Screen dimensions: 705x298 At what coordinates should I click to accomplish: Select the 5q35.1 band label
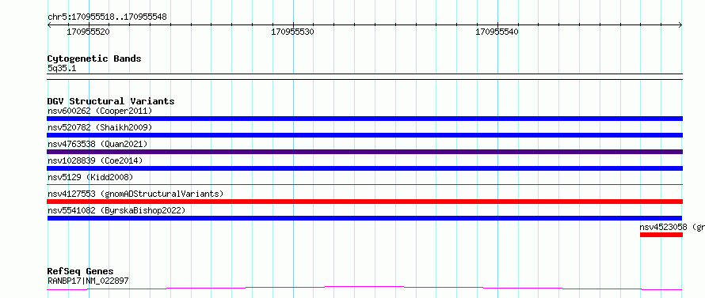pyautogui.click(x=62, y=69)
